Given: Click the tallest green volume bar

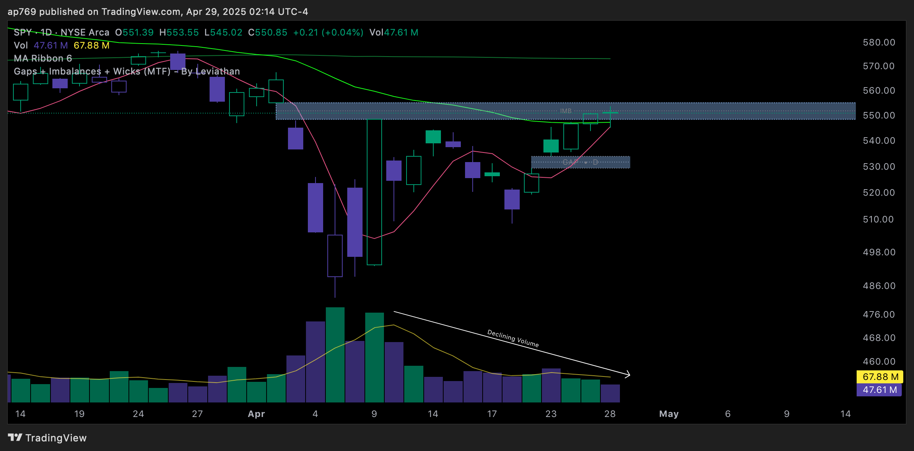Looking at the screenshot, I should pyautogui.click(x=335, y=355).
